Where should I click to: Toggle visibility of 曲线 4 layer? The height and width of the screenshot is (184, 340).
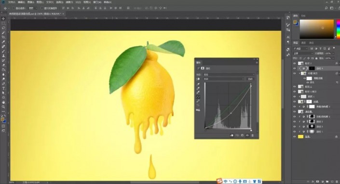(294, 68)
